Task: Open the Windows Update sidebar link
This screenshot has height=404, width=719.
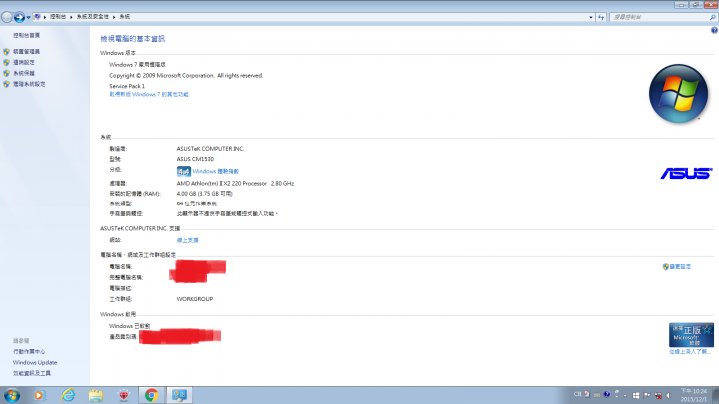Action: (35, 363)
